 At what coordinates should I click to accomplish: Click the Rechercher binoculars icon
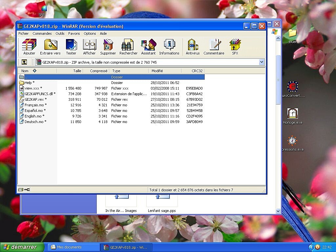(x=128, y=45)
